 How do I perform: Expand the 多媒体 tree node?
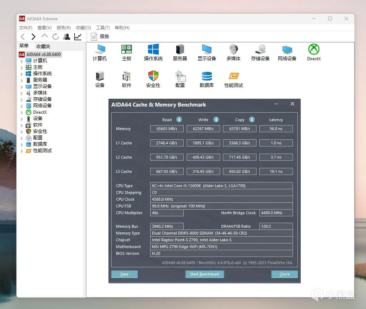21,93
